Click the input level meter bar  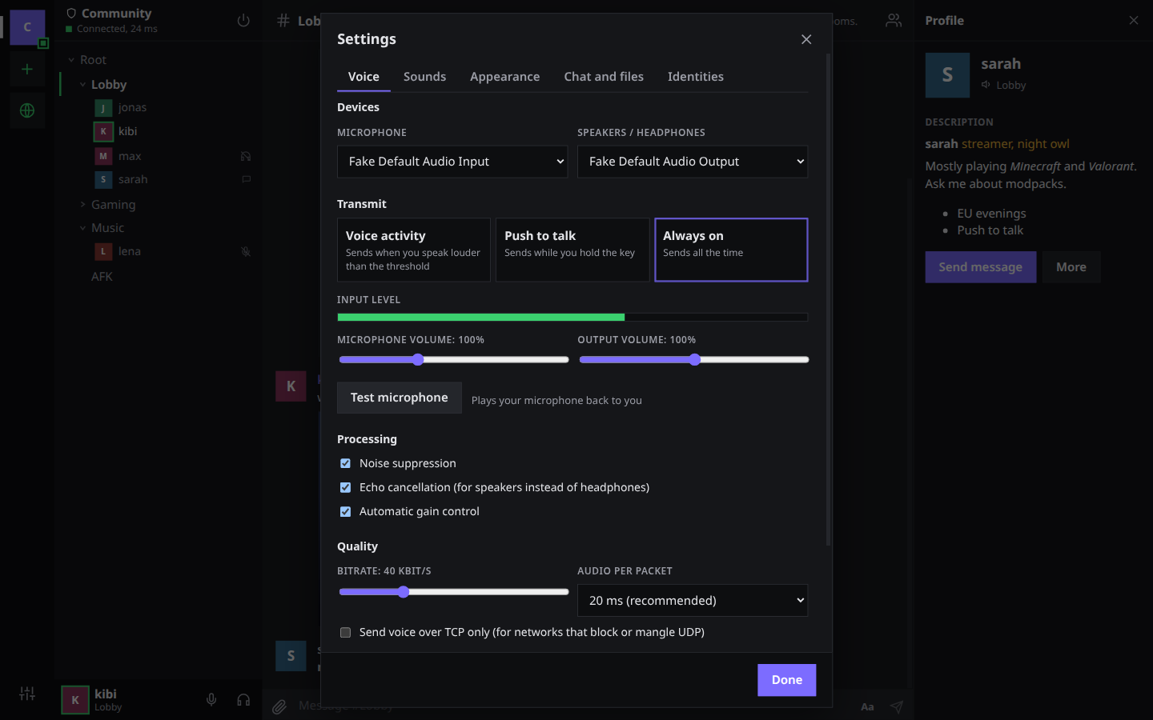(572, 318)
